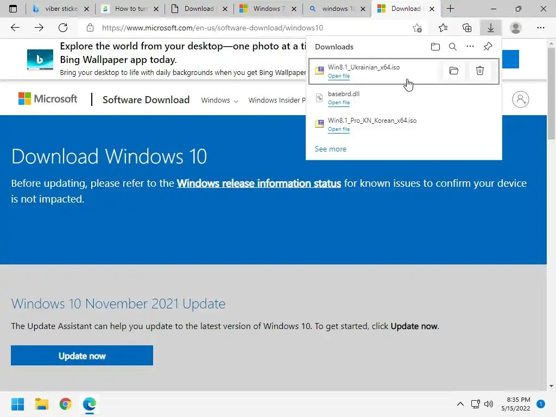Add this page to favorites
Viewport: 556px width, 417px height.
[418, 28]
